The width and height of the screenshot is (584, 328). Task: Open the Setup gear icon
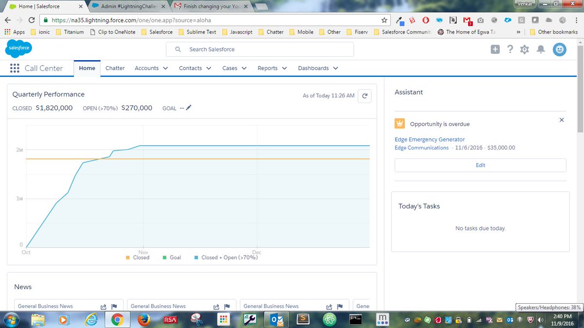coord(524,50)
